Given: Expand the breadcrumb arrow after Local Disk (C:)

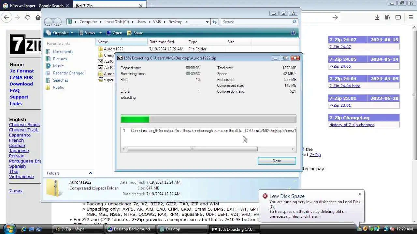Looking at the screenshot, I should (133, 22).
